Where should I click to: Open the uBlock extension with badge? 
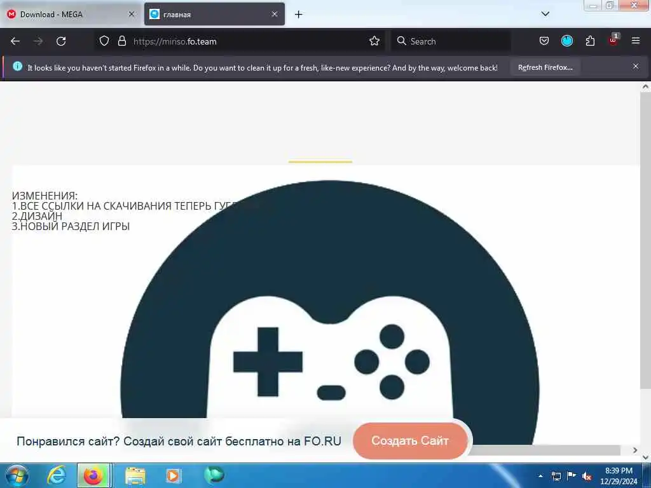(613, 40)
